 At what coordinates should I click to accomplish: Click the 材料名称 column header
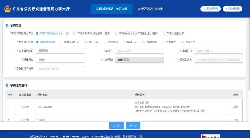42,94
